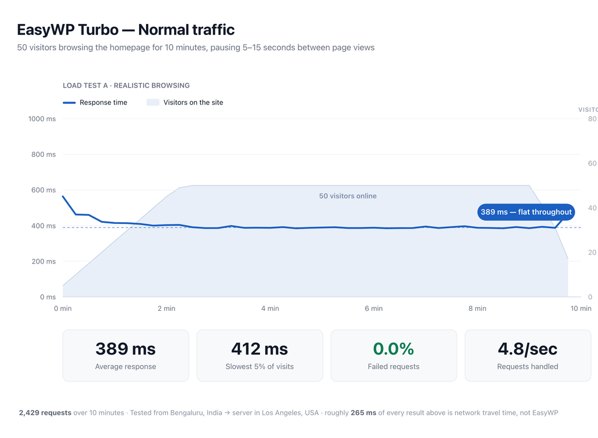Click the 600 ms axis label

tap(43, 190)
